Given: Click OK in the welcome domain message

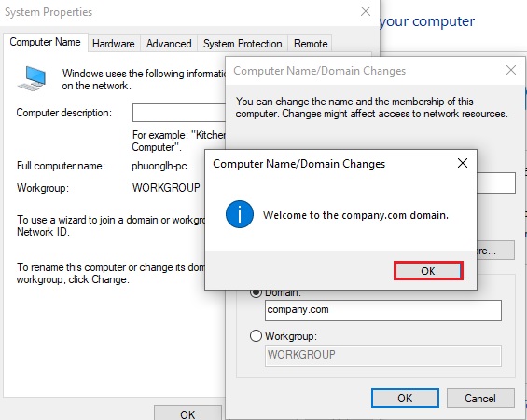Looking at the screenshot, I should [x=428, y=271].
